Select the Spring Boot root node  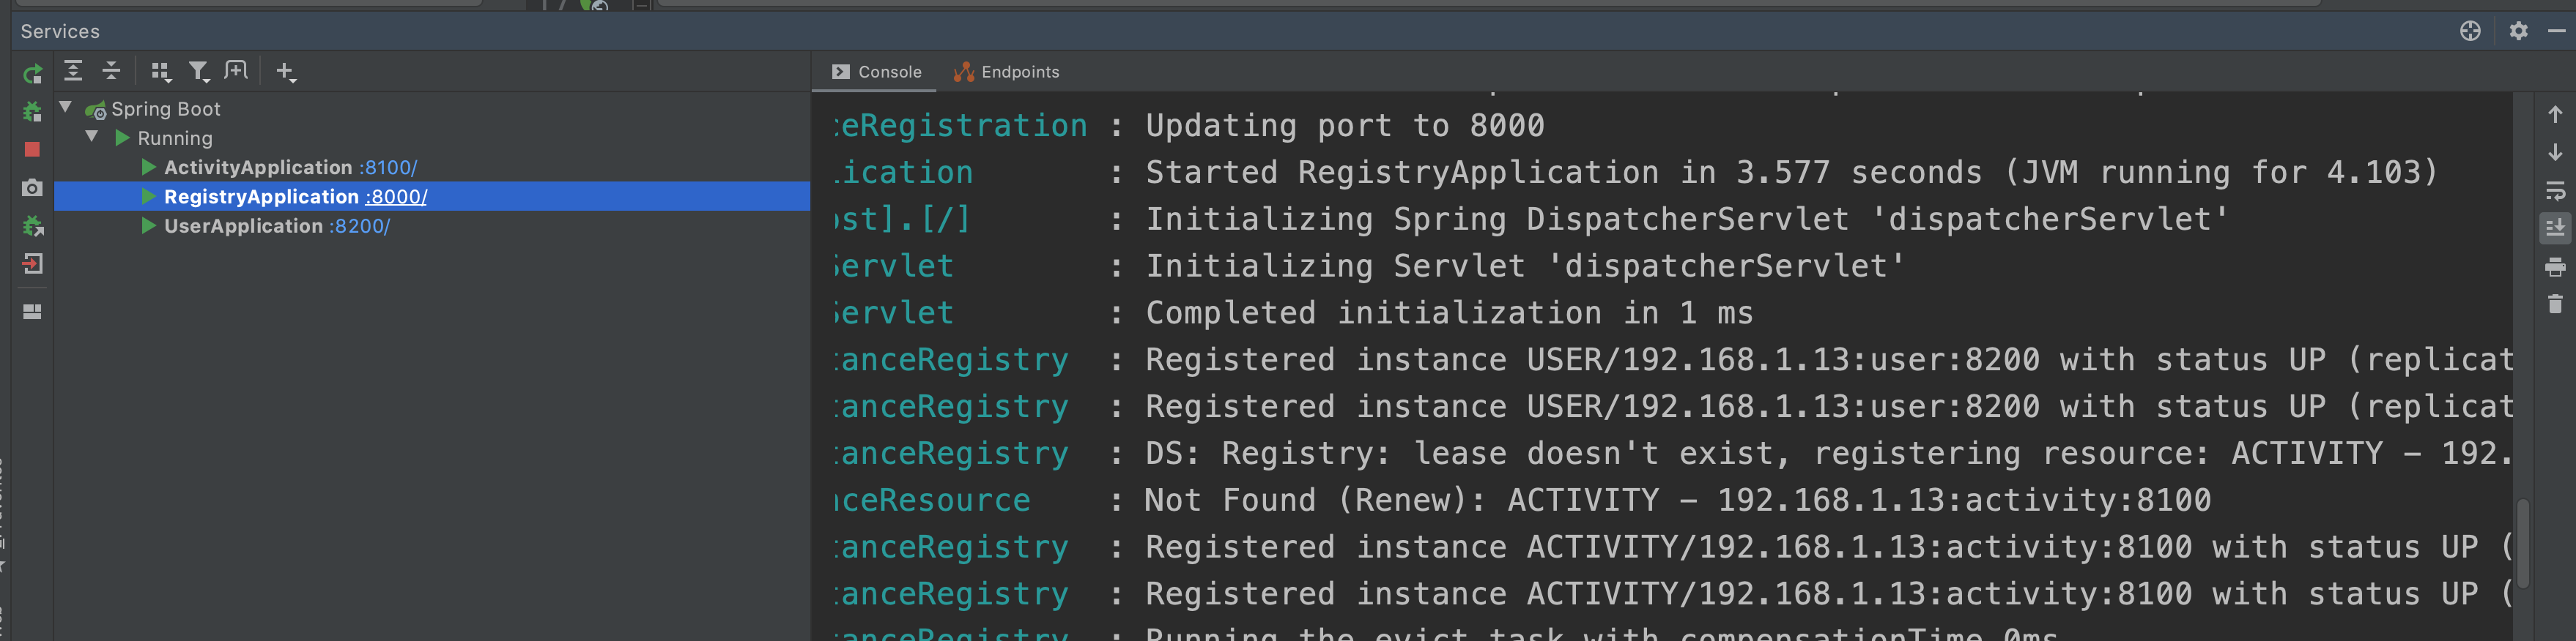(165, 109)
